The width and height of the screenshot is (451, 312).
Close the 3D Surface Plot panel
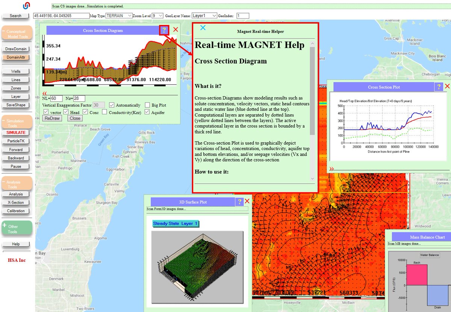point(247,201)
